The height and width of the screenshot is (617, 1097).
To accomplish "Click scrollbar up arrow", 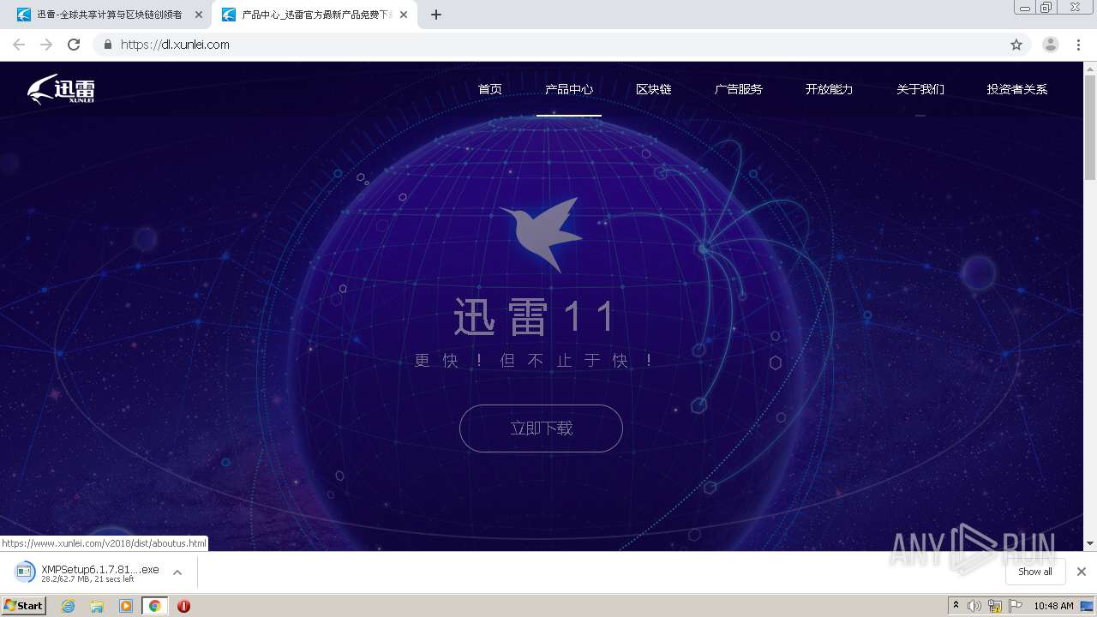I will pyautogui.click(x=1090, y=68).
